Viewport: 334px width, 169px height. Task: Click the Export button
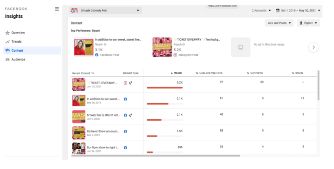[x=308, y=23]
